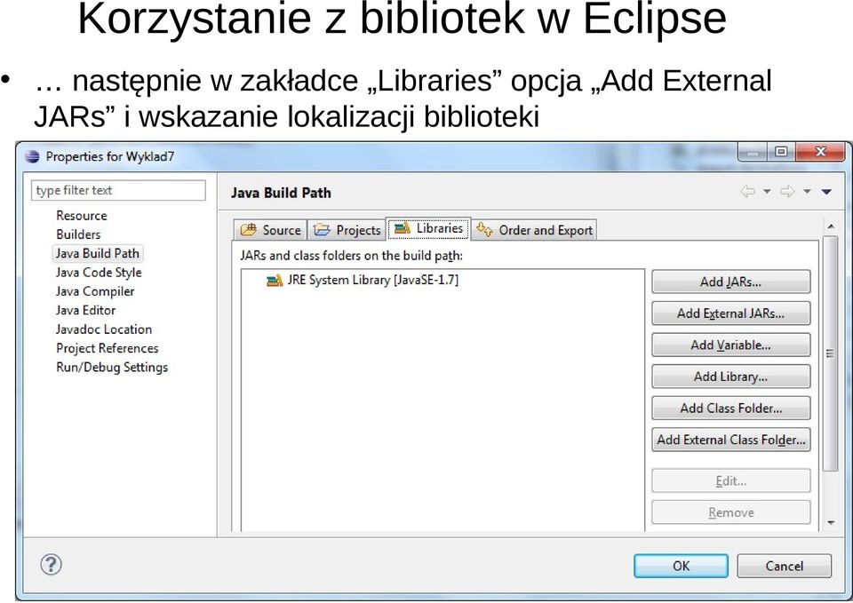Select Project References entry
Screen dimensions: 853x603
click(x=108, y=348)
